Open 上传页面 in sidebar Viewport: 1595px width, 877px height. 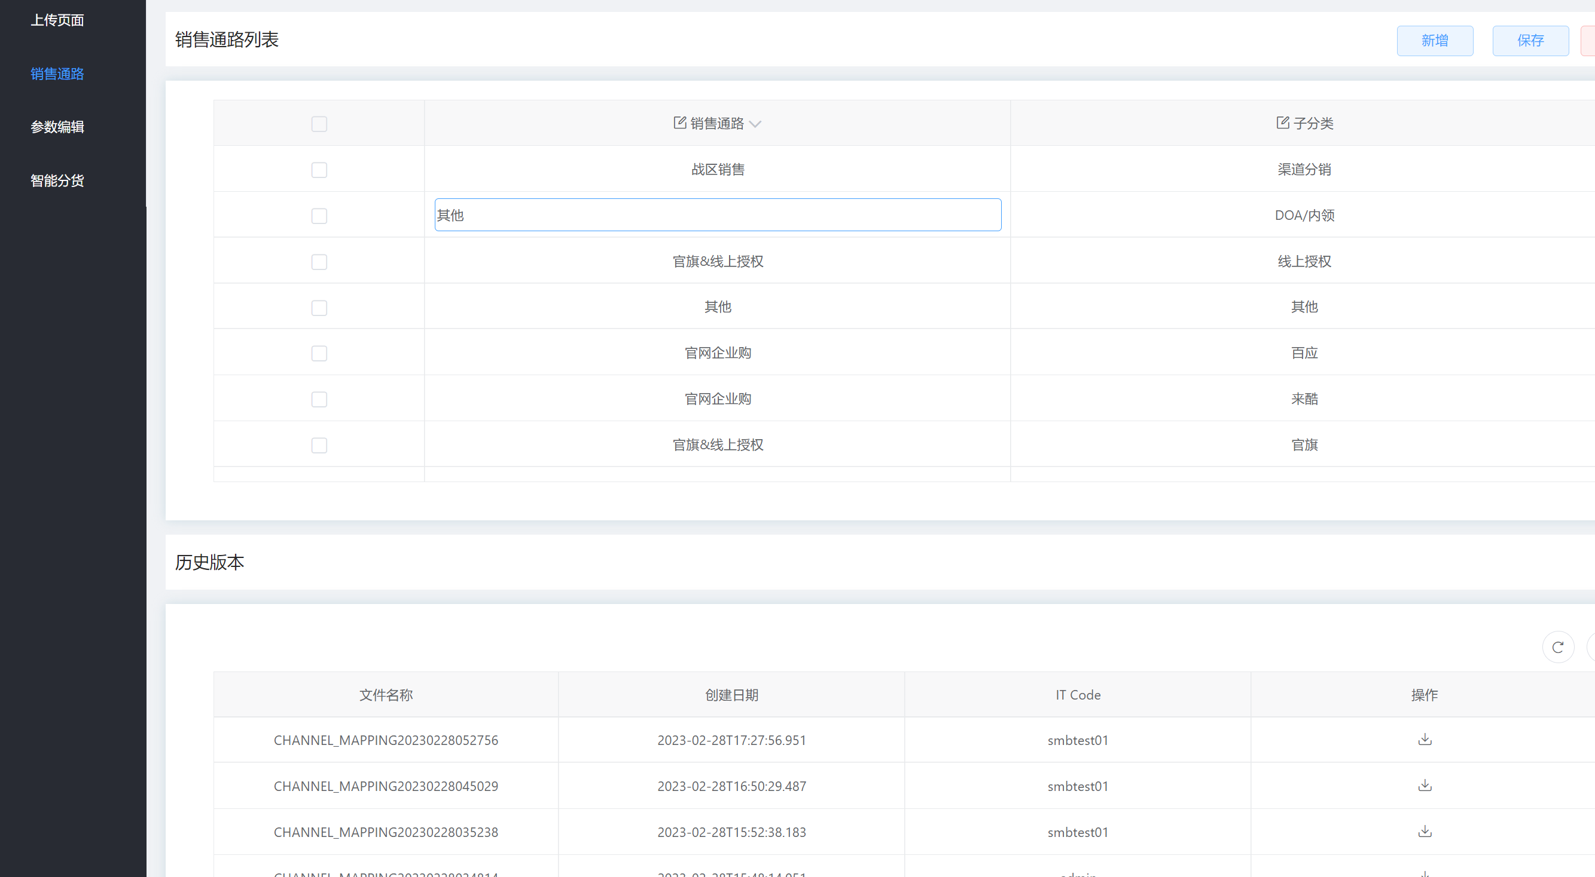[x=57, y=20]
